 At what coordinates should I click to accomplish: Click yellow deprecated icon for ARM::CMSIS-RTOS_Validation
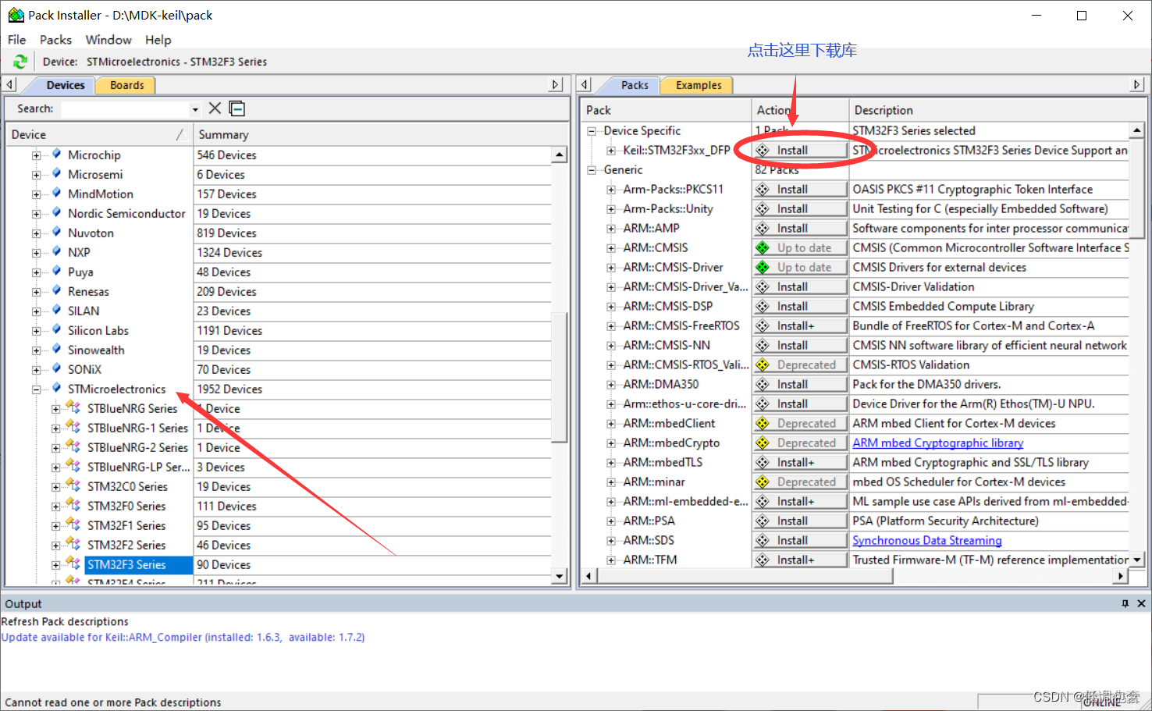point(763,364)
